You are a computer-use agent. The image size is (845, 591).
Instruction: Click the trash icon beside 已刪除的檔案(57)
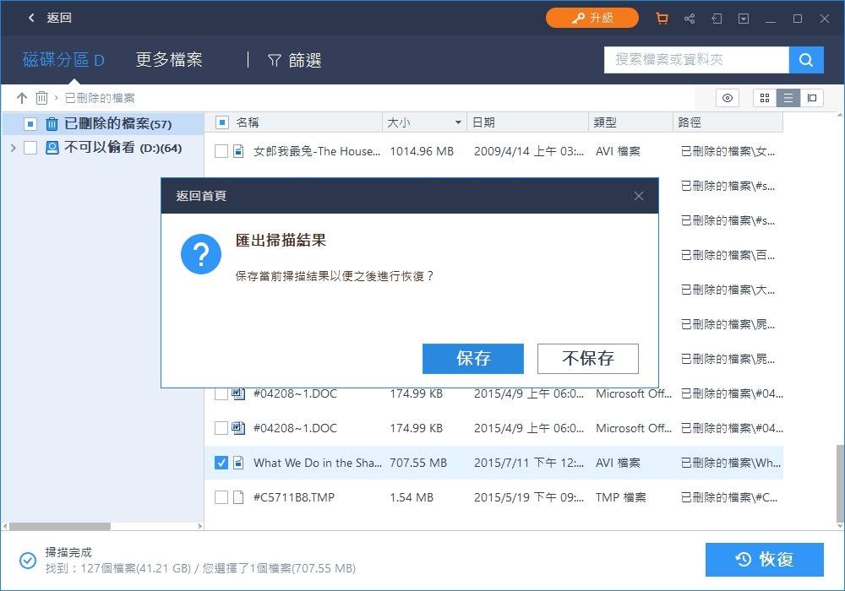pos(52,124)
